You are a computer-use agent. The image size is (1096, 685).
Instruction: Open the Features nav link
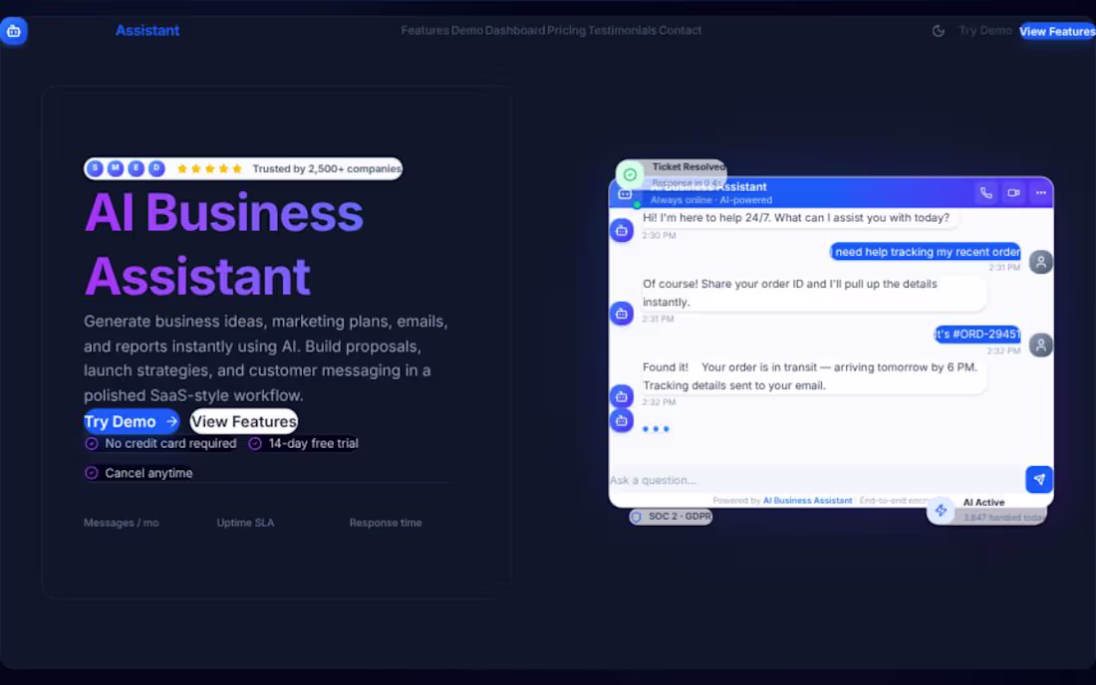point(425,31)
